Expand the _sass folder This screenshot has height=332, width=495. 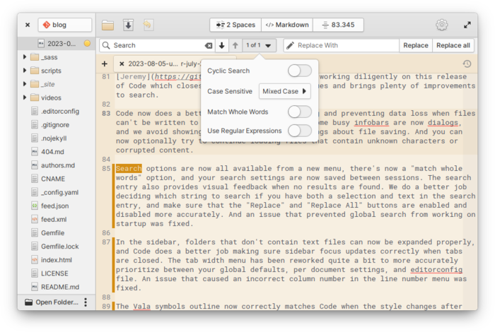coord(25,57)
